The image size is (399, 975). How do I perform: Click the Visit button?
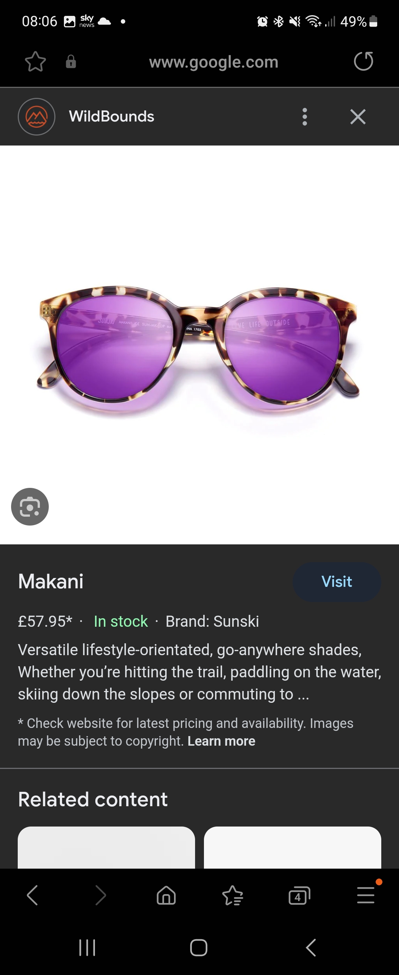coord(337,582)
